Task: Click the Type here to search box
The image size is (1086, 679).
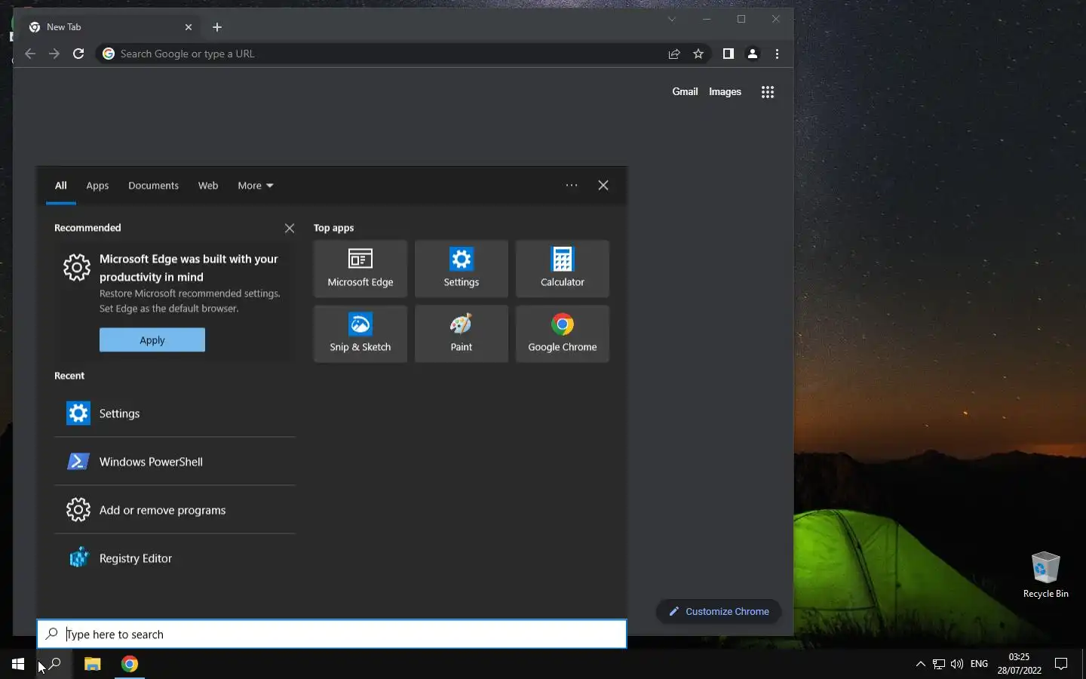Action: click(x=332, y=634)
